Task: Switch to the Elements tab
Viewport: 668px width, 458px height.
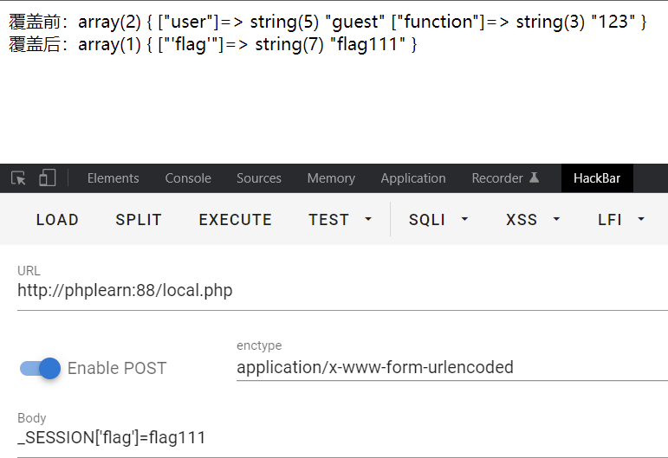Action: click(113, 178)
